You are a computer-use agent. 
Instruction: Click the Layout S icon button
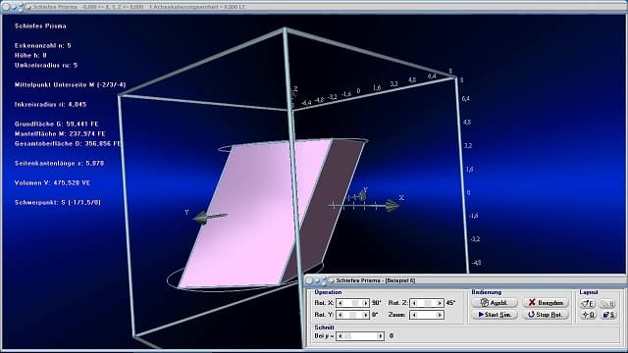(607, 315)
